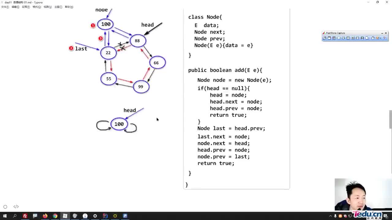This screenshot has width=392, height=220.
Task: Open the yellow circle app in taskbar
Action: click(115, 216)
